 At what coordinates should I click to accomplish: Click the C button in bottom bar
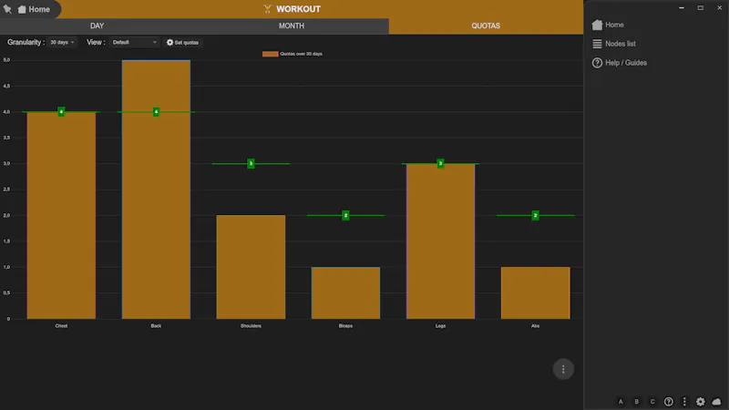point(652,402)
